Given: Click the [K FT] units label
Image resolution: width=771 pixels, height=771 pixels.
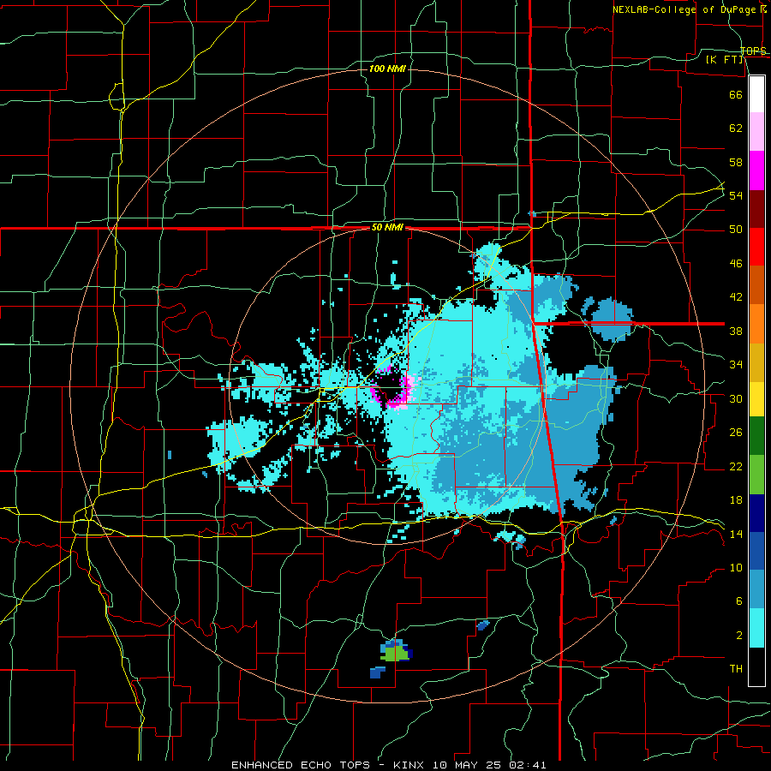Looking at the screenshot, I should (x=724, y=60).
